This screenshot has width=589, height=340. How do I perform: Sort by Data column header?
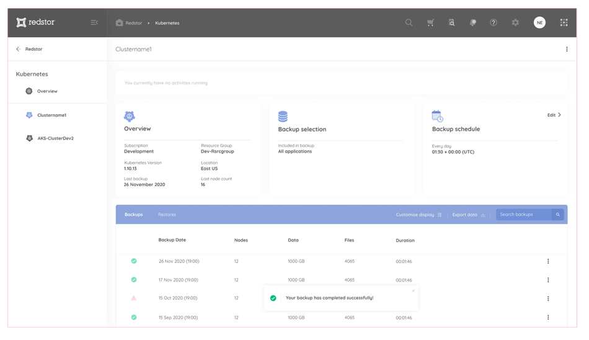293,240
